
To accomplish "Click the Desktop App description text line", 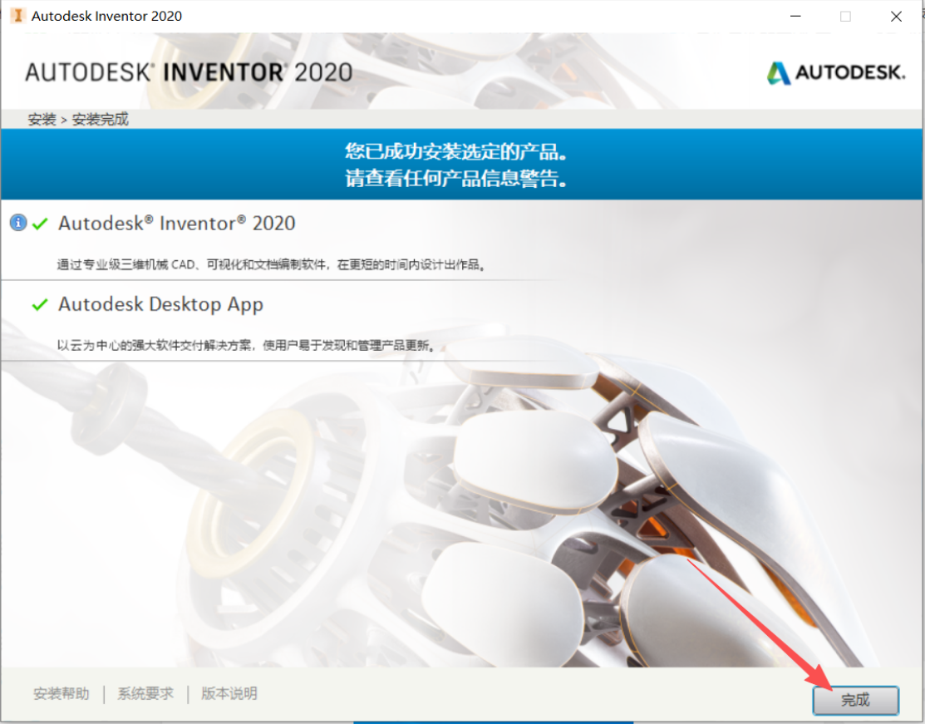I will coord(247,345).
